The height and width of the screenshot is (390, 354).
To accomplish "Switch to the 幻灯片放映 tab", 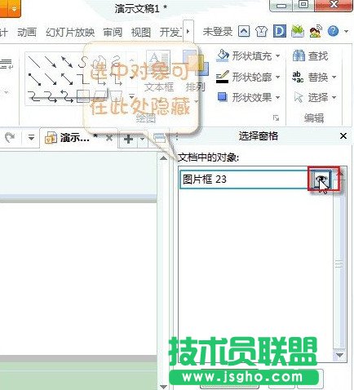I will click(70, 33).
